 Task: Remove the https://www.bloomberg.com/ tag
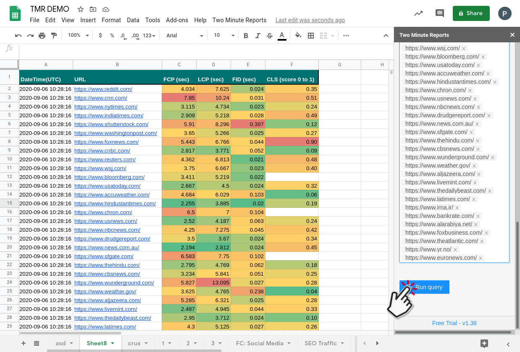tap(483, 57)
